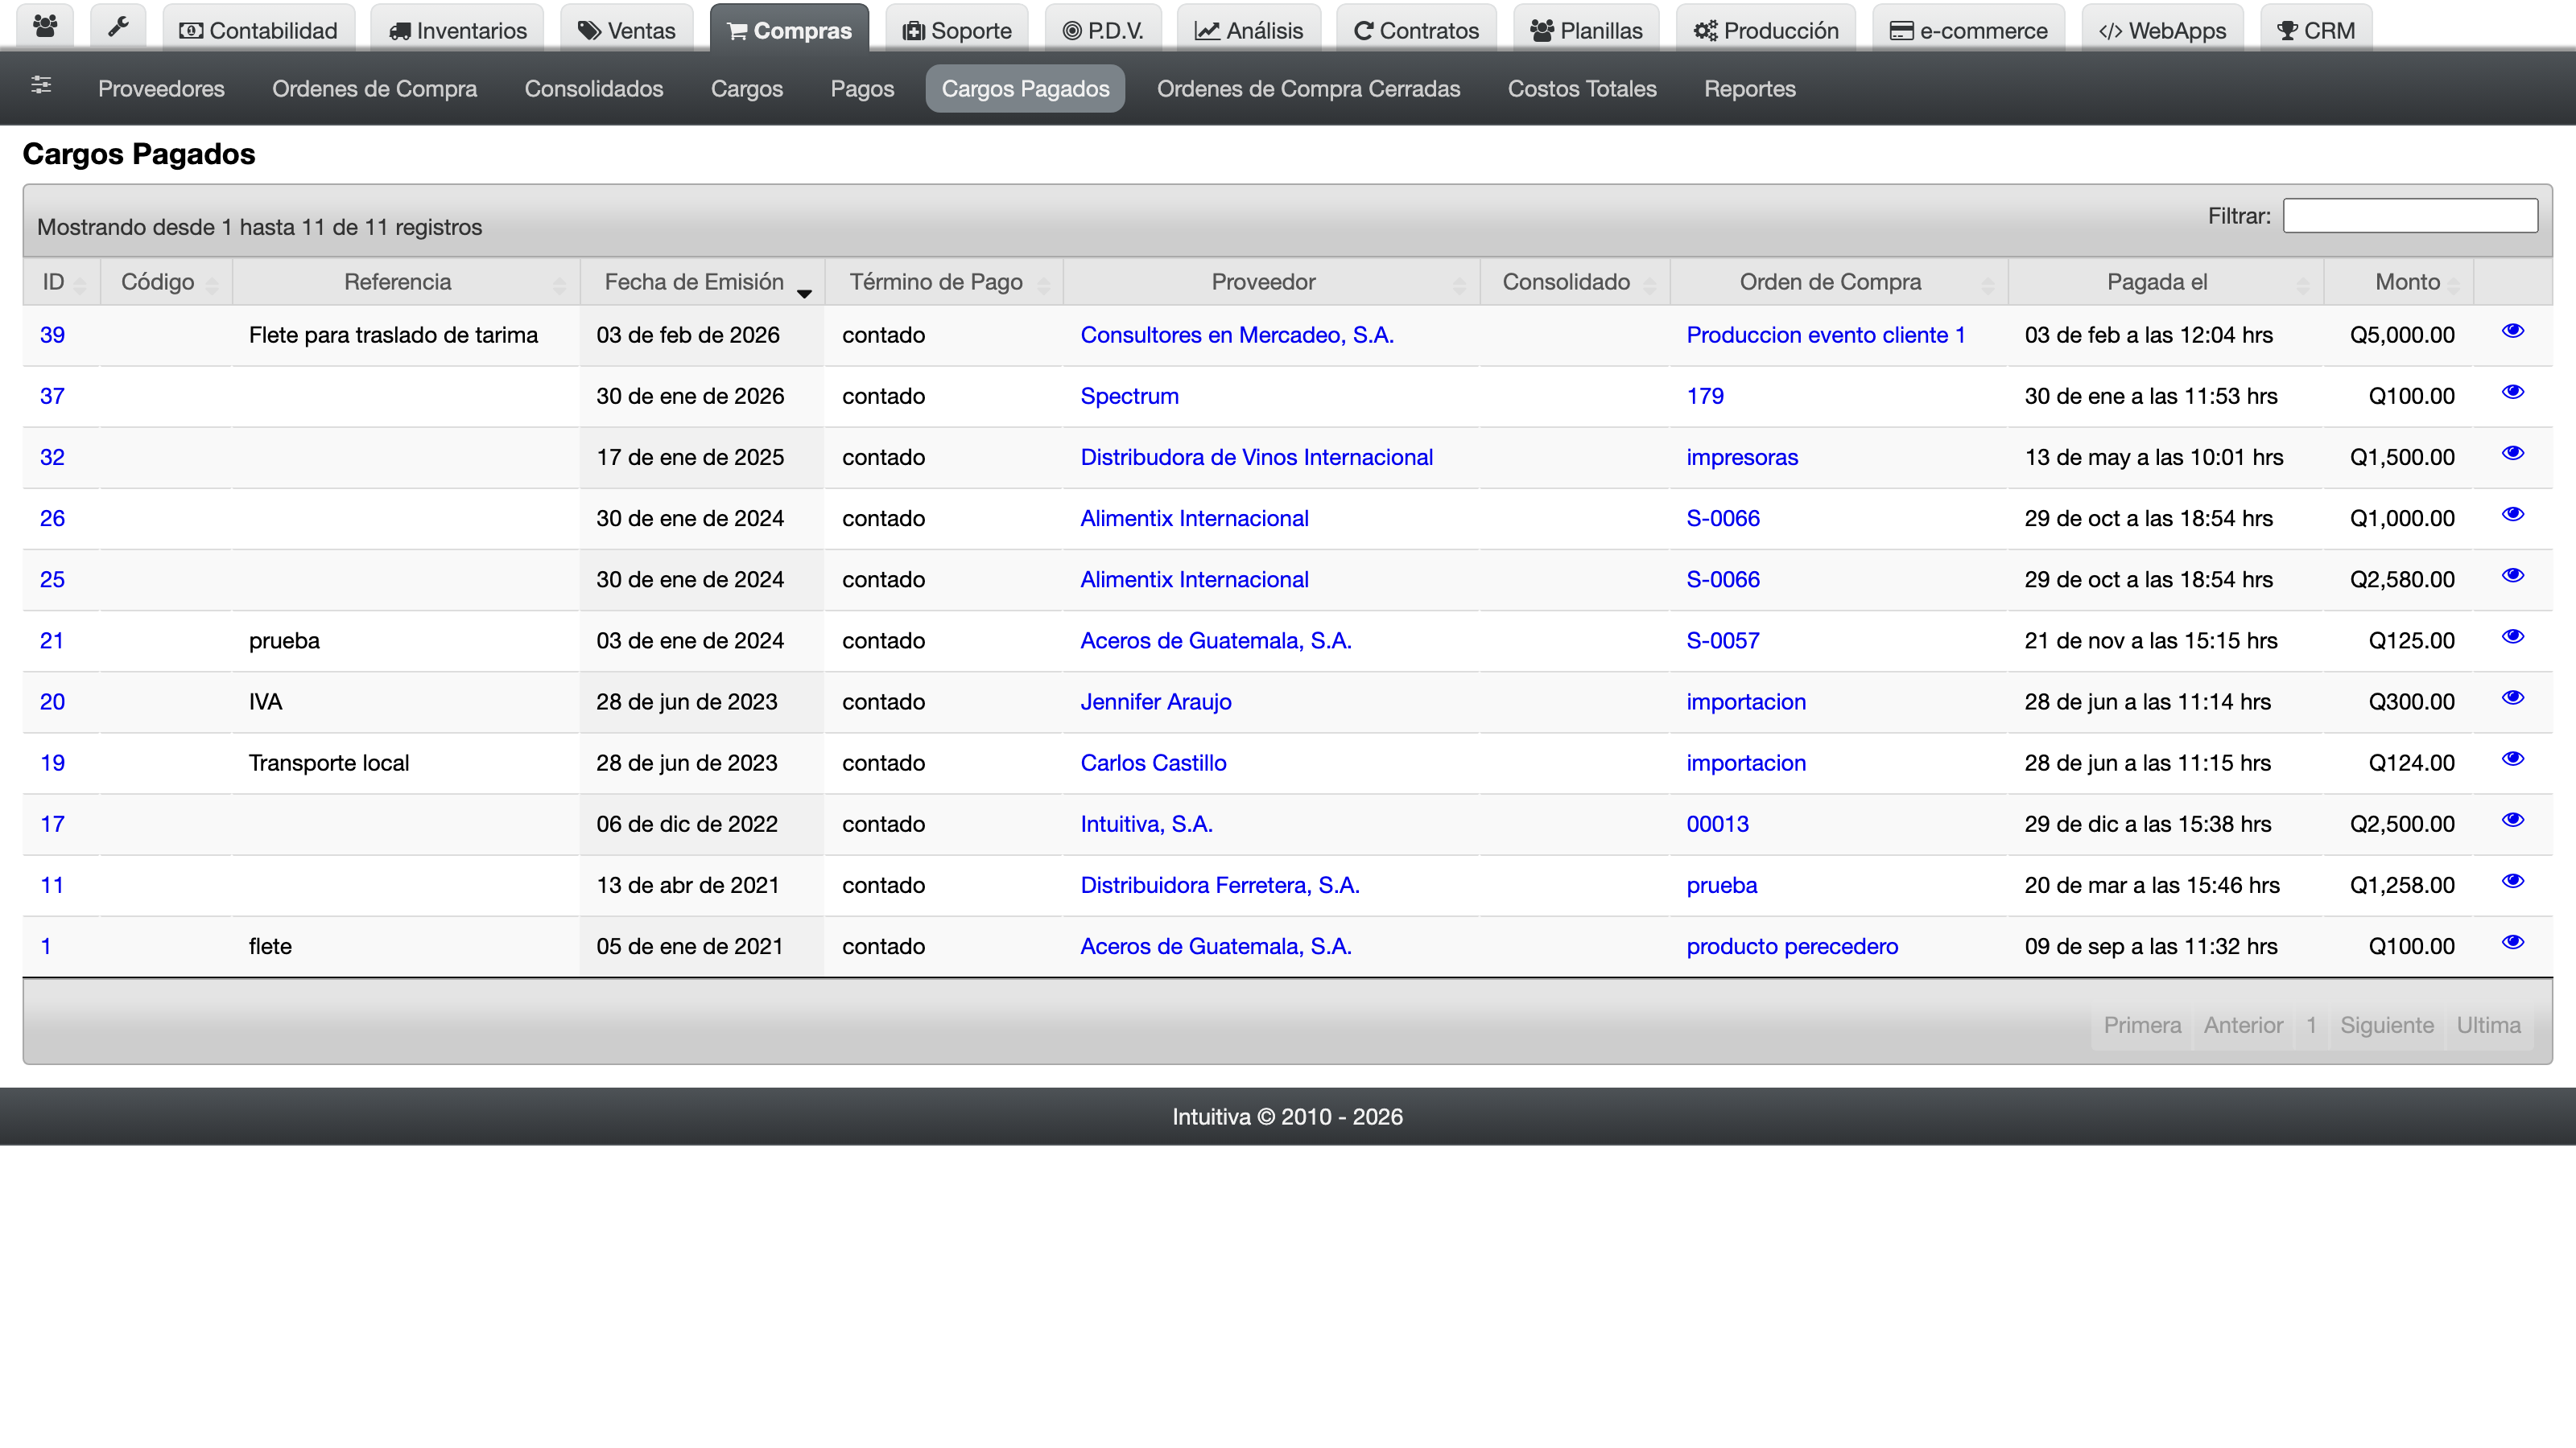Click the sliders icon in submenu bar
2576x1448 pixels.
[41, 86]
